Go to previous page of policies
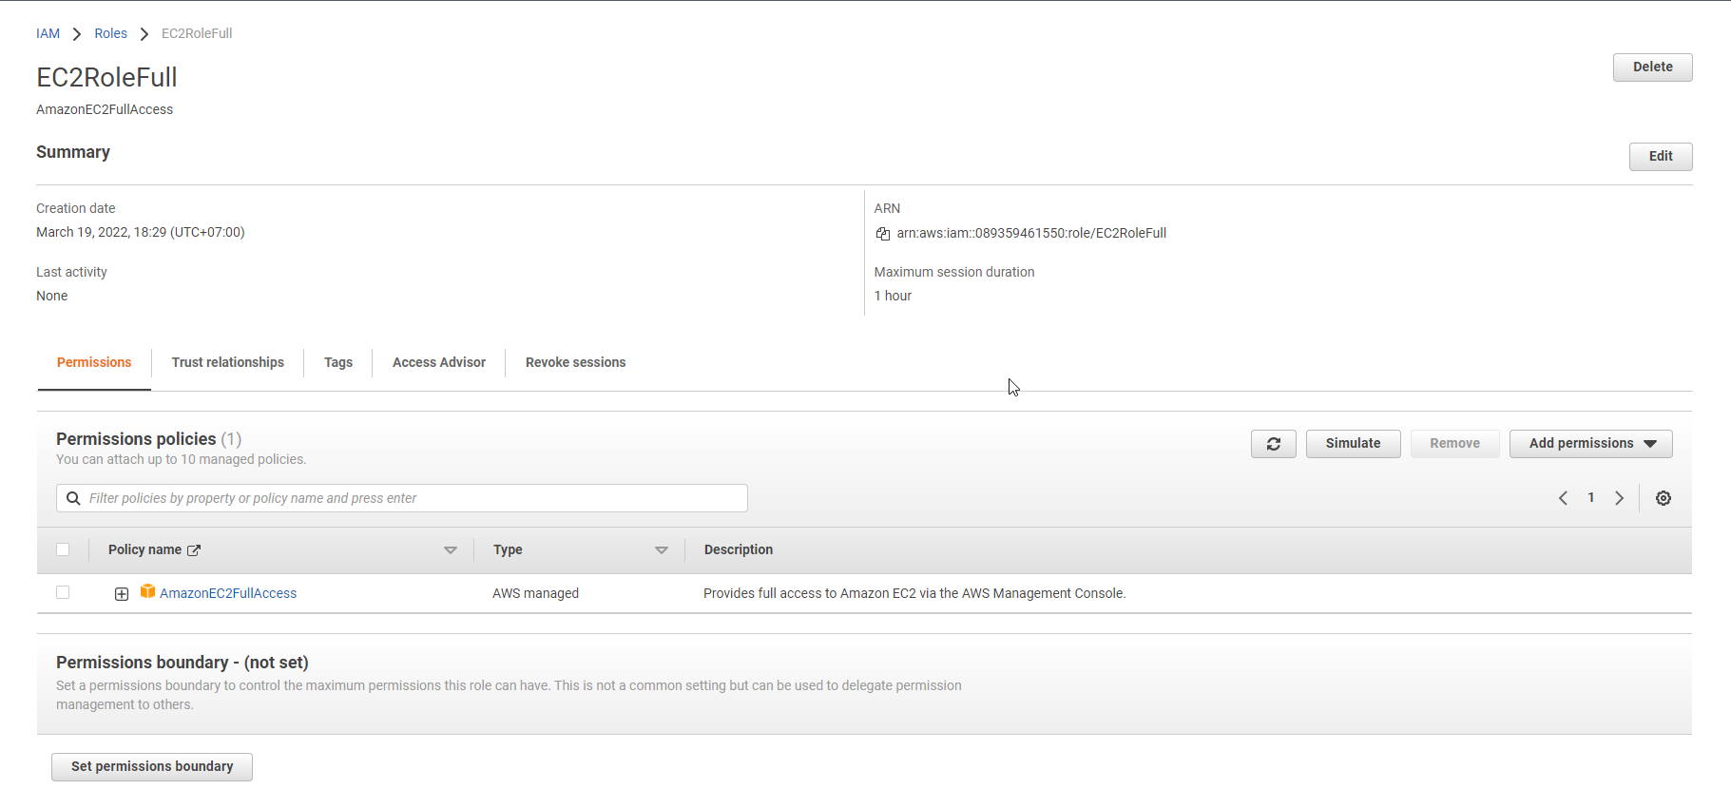The image size is (1731, 789). [1563, 498]
